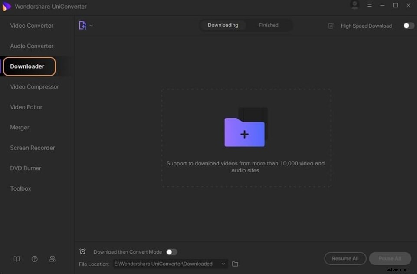Open the share feedback community icon
The width and height of the screenshot is (417, 274).
tap(52, 259)
